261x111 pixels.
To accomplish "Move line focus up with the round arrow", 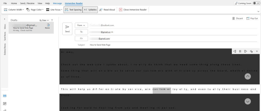I will 248,76.
